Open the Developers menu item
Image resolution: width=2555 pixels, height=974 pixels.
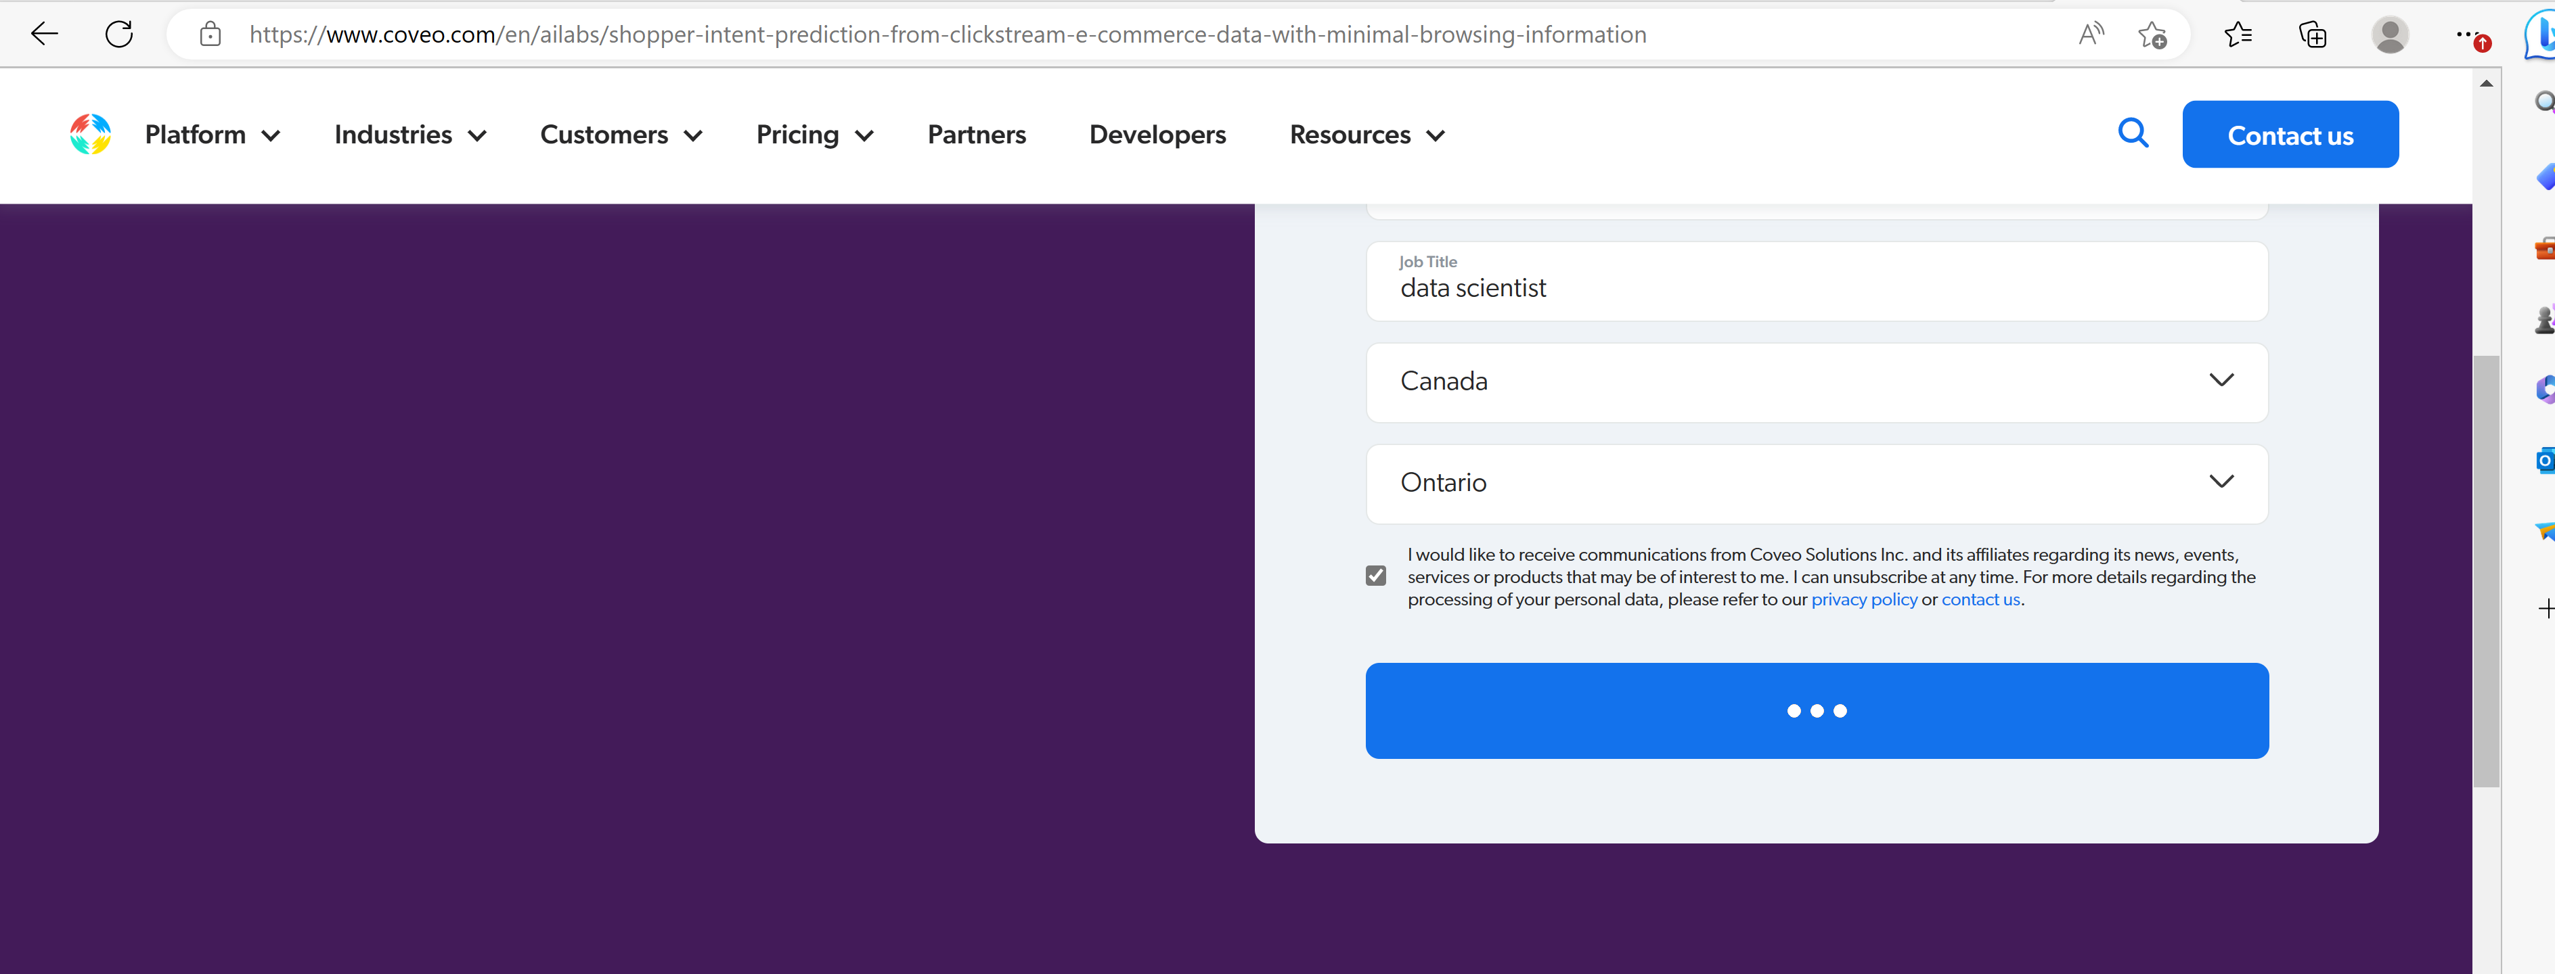click(1157, 135)
